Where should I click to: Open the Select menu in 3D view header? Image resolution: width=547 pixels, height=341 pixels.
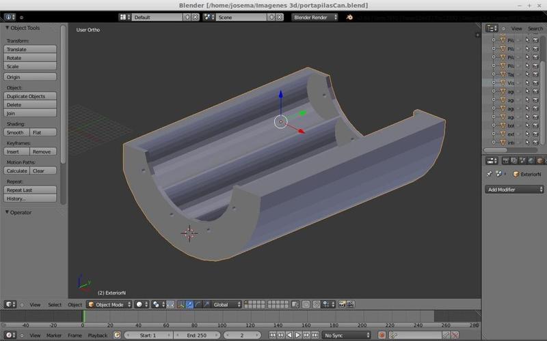coord(55,304)
